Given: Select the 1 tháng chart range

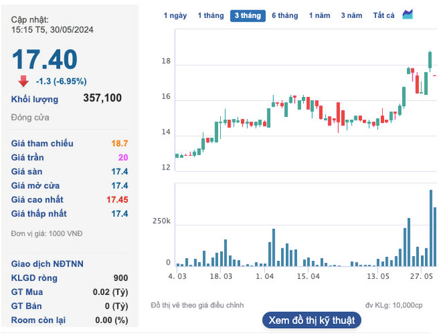Looking at the screenshot, I should point(210,15).
